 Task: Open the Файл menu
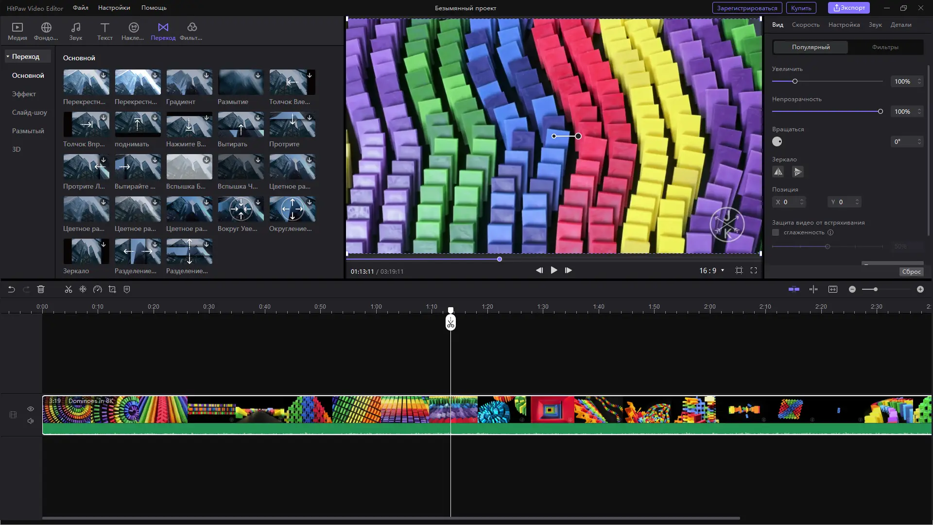[81, 8]
